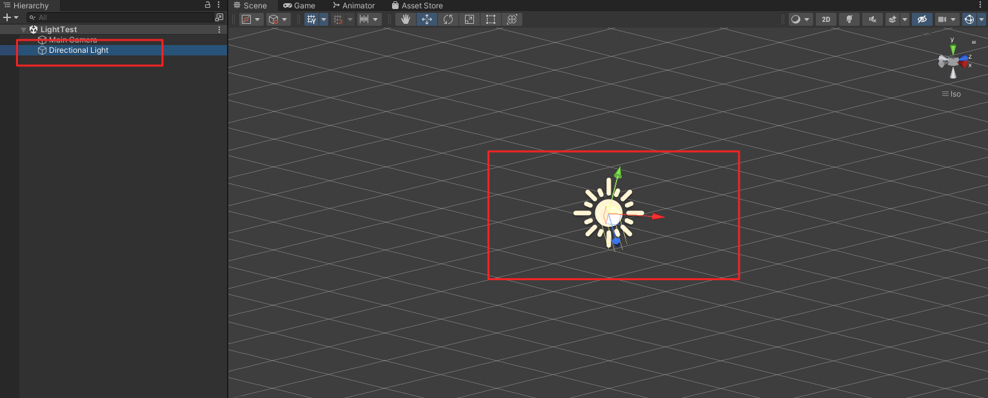Click the red X move handle arrow
The height and width of the screenshot is (398, 988).
[658, 216]
